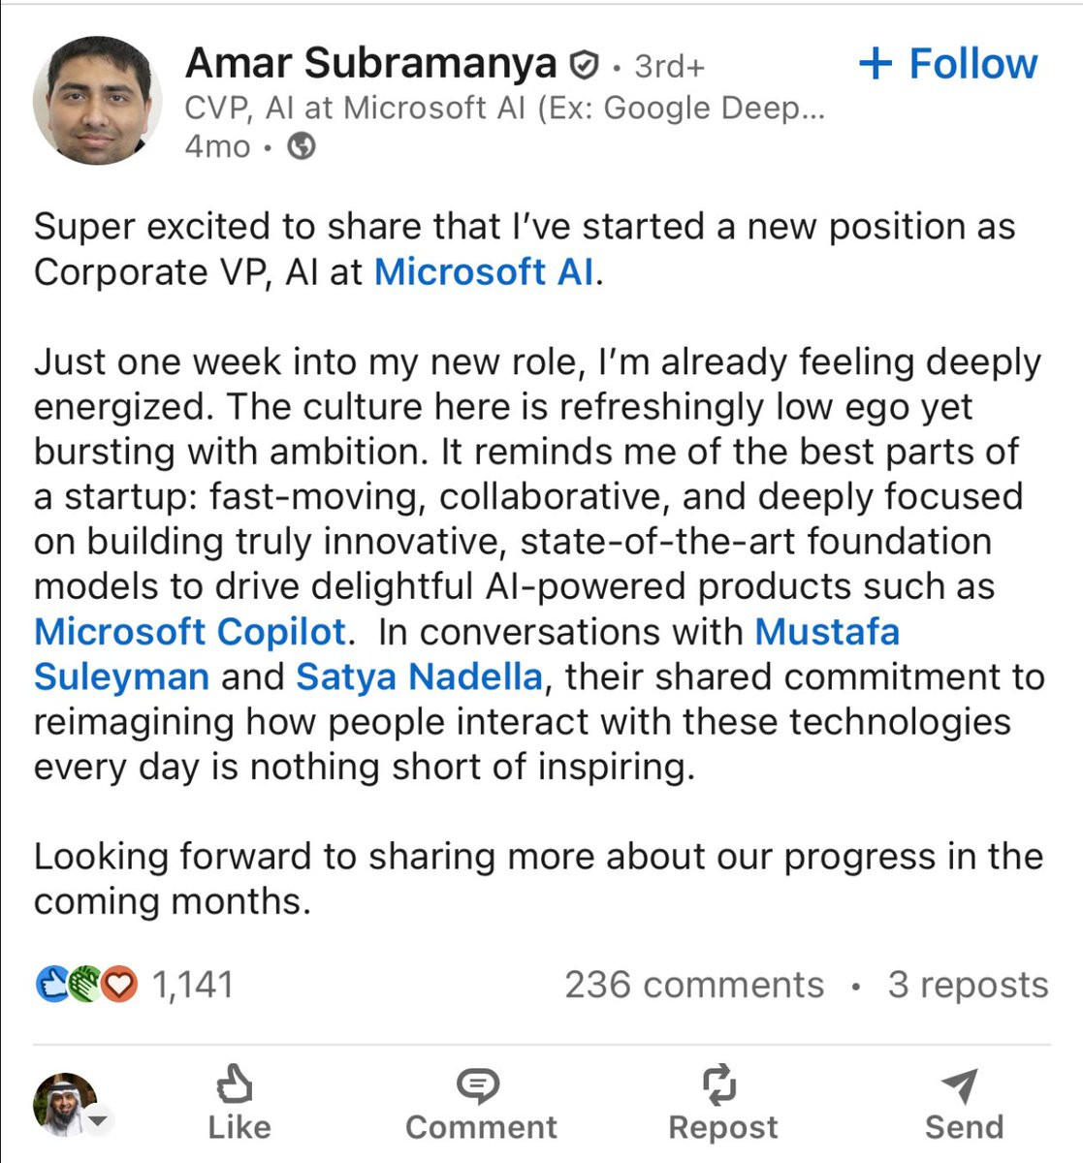Open Satya Nadella's mentioned profile

point(419,676)
